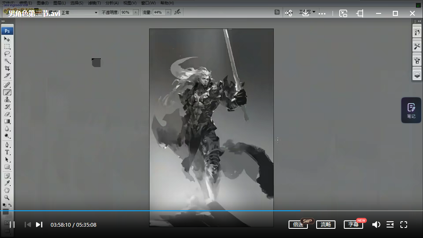Open the playlist icon
The height and width of the screenshot is (238, 423).
[x=390, y=225]
